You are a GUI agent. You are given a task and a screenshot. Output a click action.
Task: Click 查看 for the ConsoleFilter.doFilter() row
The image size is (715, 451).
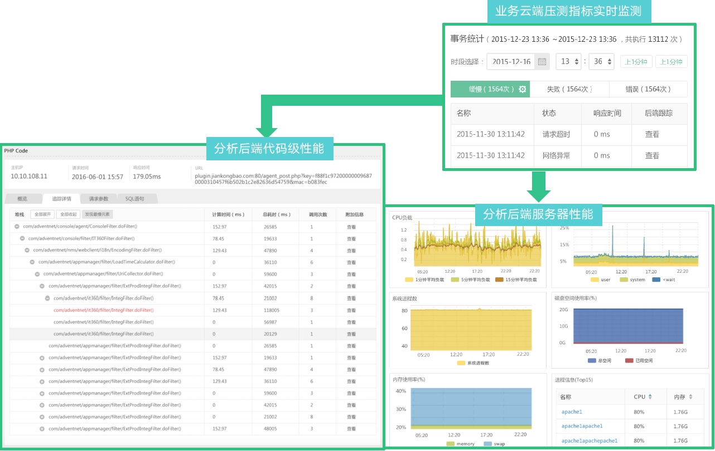pyautogui.click(x=351, y=227)
